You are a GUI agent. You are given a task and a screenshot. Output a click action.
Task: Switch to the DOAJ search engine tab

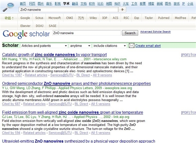[x=40, y=26]
